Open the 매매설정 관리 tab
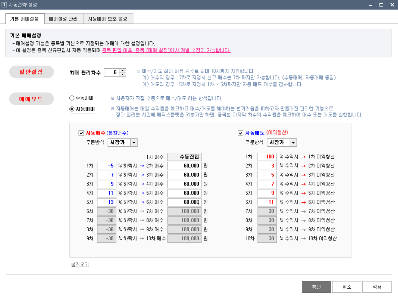398x301 pixels. [64, 19]
